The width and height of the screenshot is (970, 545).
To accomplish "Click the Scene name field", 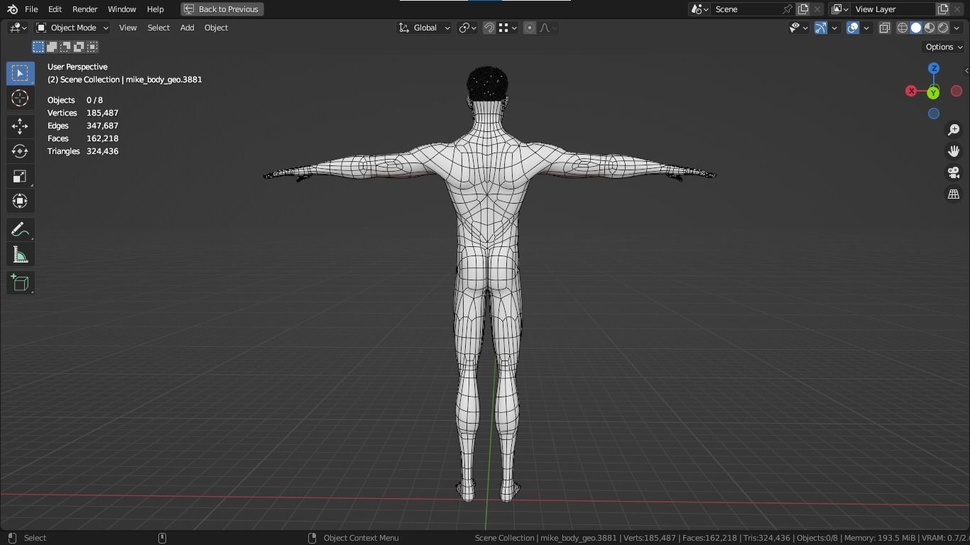I will coord(746,9).
